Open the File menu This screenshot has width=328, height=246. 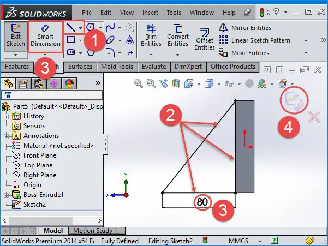87,13
